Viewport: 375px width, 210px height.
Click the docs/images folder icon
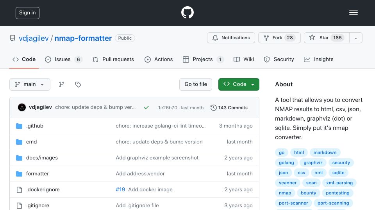coord(19,158)
